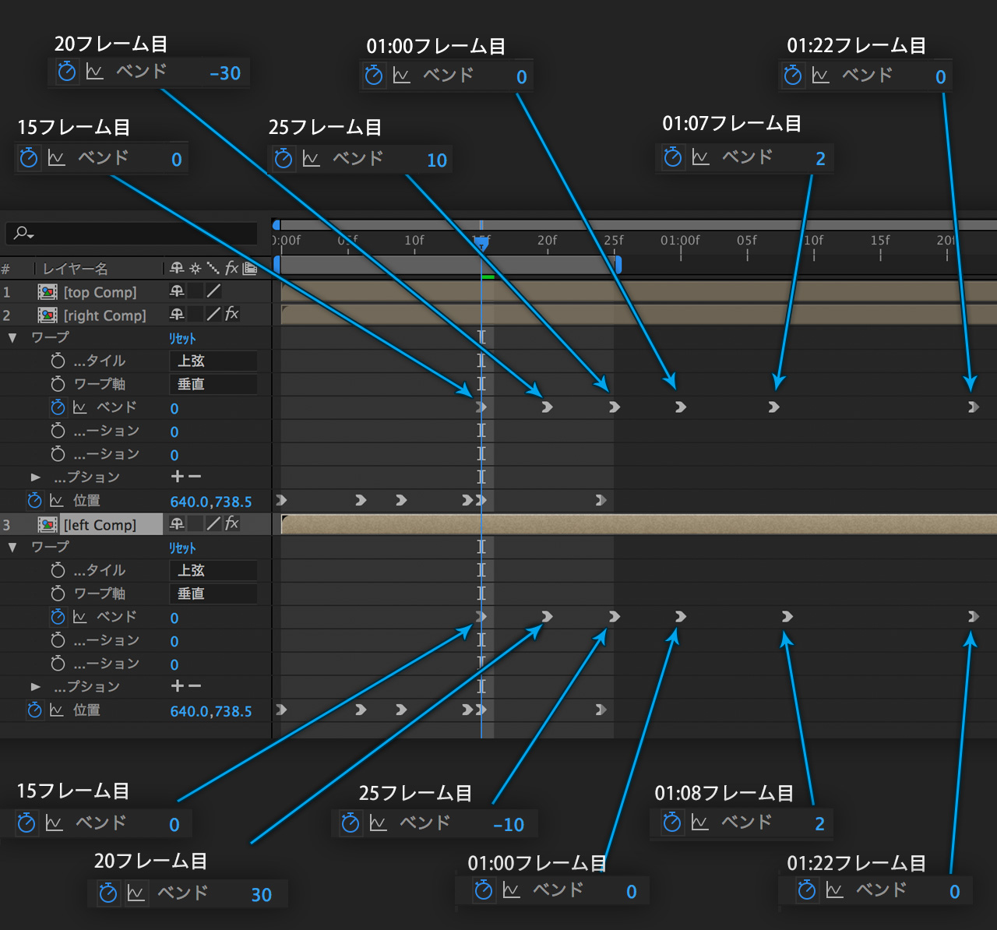Open graph editor icon for left Comp ベンド
The height and width of the screenshot is (930, 997).
point(79,617)
